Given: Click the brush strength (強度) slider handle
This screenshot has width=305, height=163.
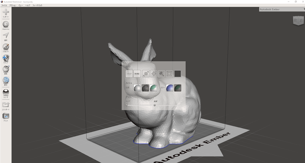Looking at the screenshot, I should click(155, 105).
